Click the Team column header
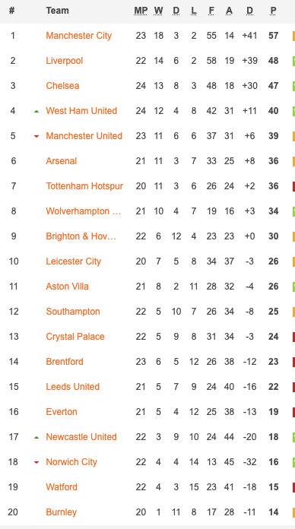Screen dimensions: 295x529 pos(57,11)
